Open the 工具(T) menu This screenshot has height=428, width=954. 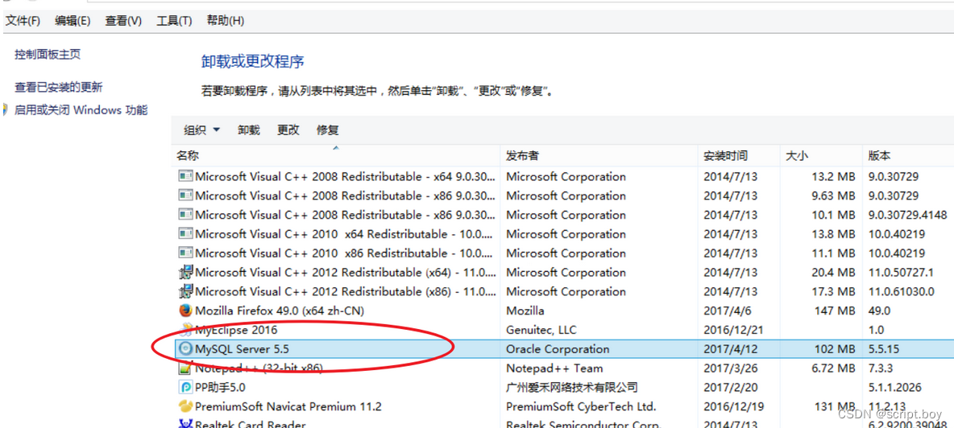(173, 21)
